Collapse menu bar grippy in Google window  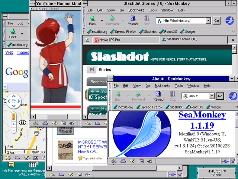click(x=4, y=23)
